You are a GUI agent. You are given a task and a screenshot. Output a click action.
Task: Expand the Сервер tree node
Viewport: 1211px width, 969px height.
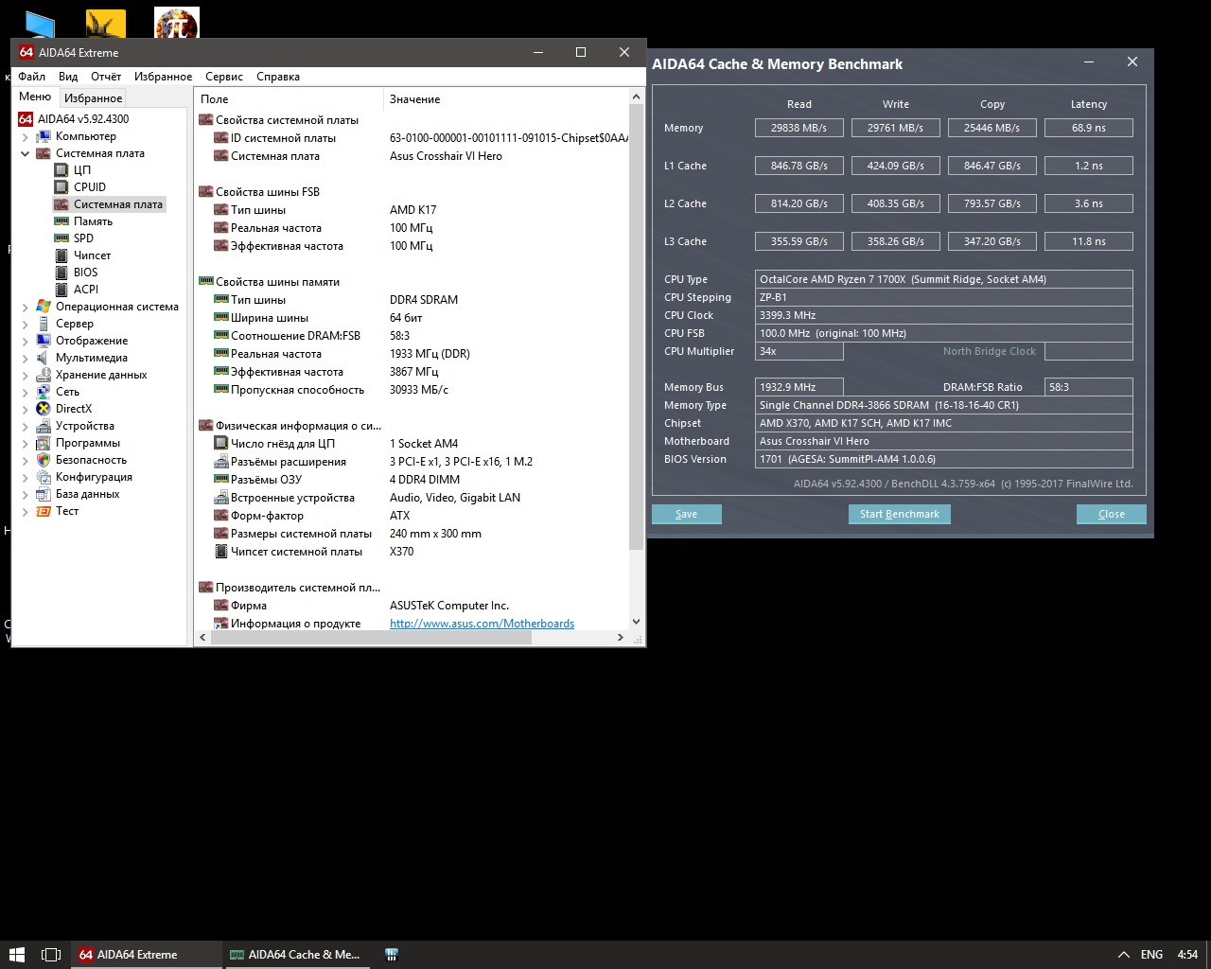point(25,324)
